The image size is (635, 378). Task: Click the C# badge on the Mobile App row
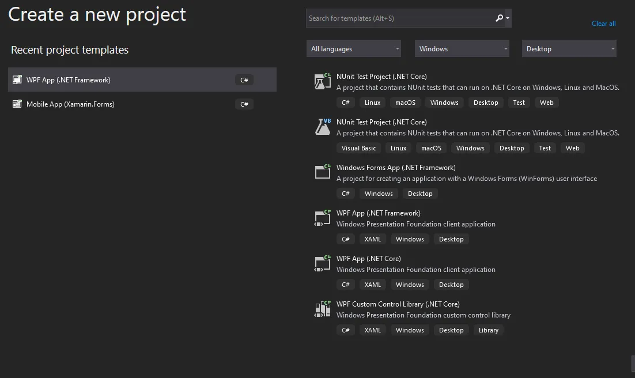[244, 104]
